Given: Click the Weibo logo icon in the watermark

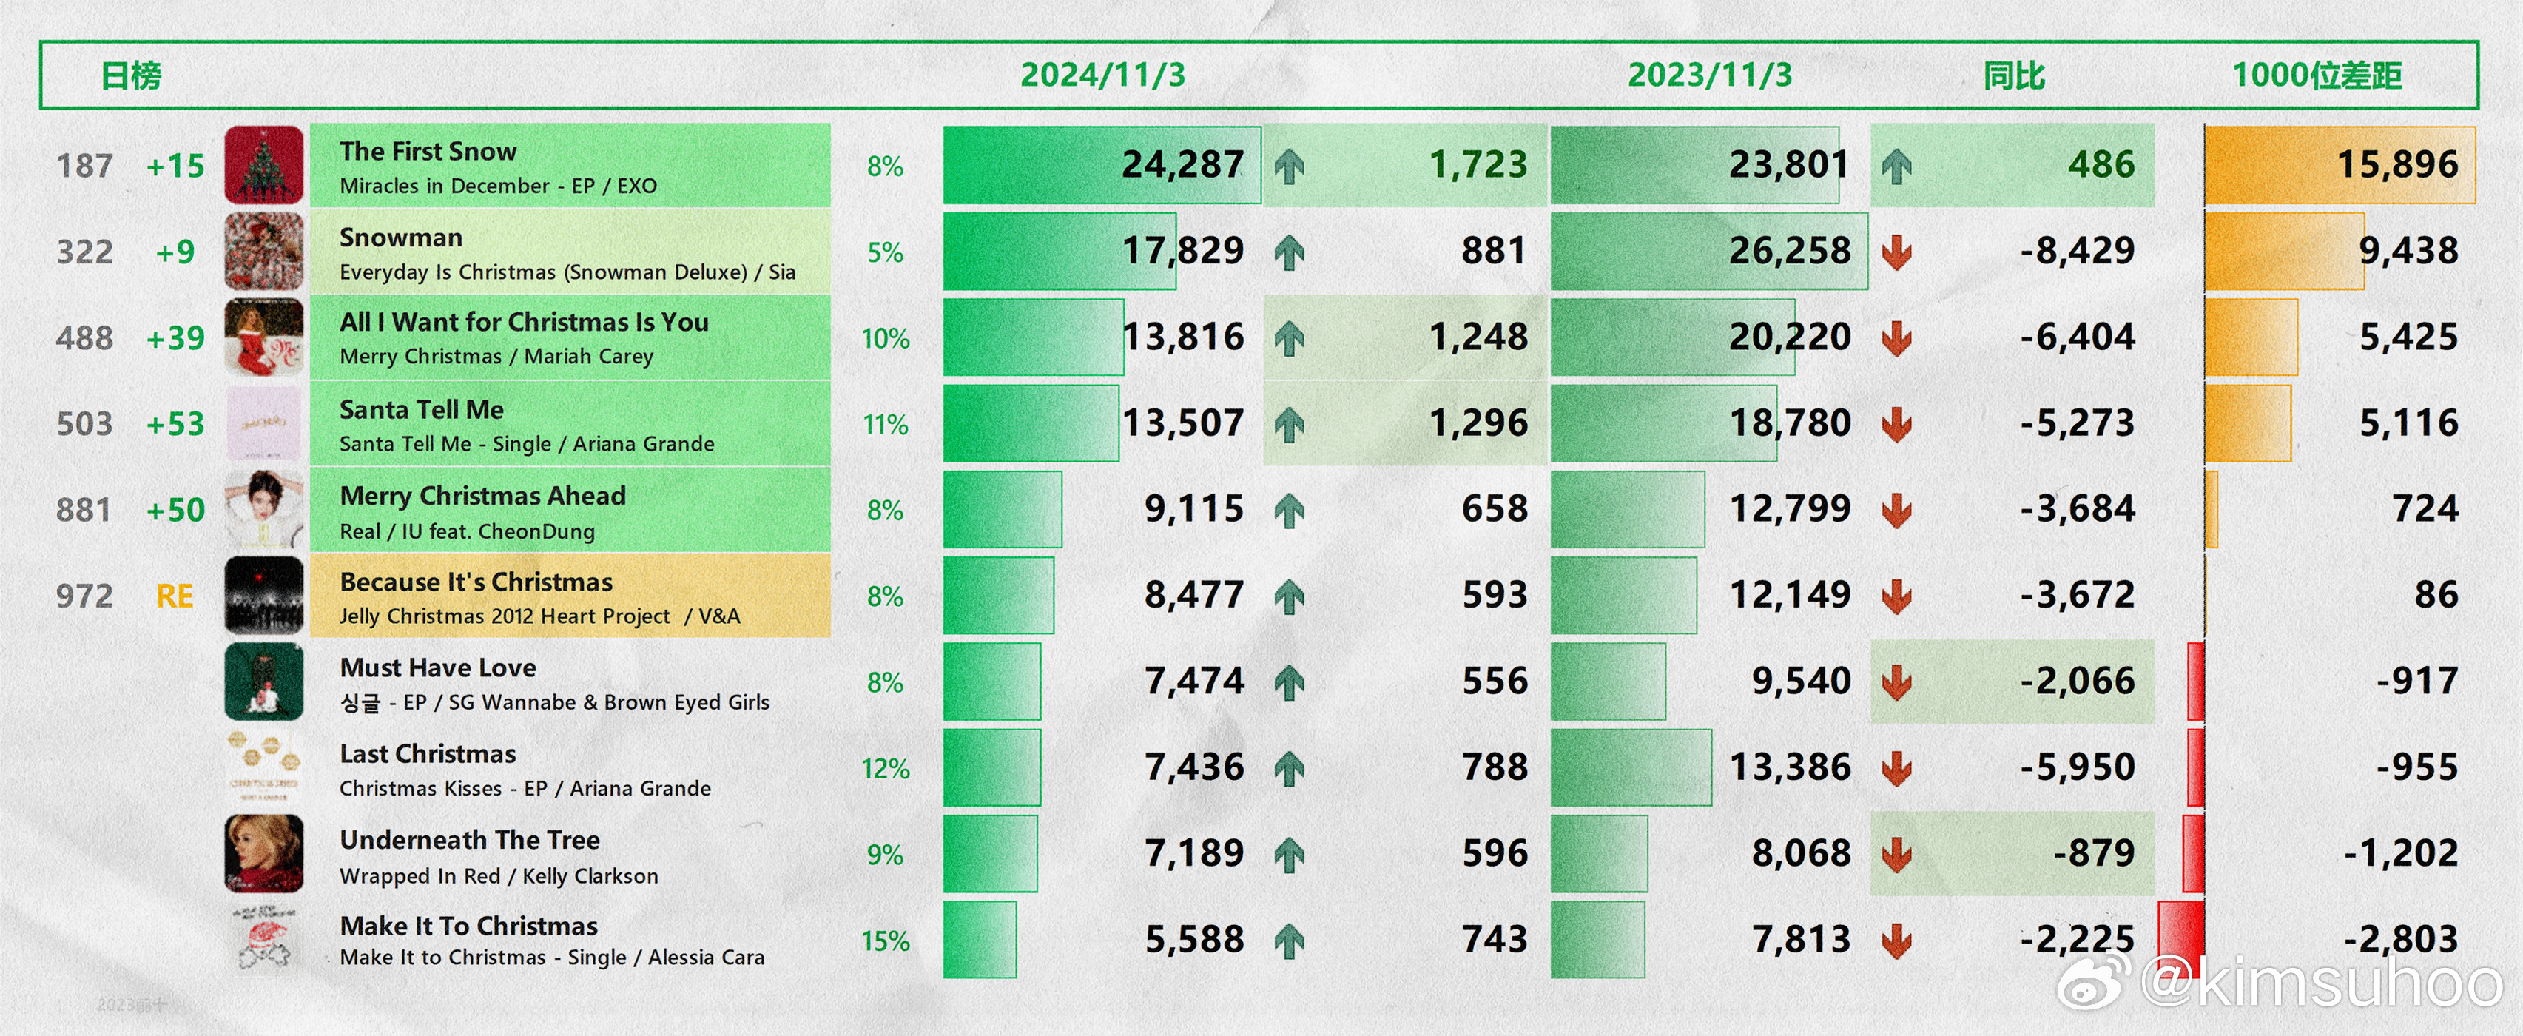Looking at the screenshot, I should pos(2094,982).
